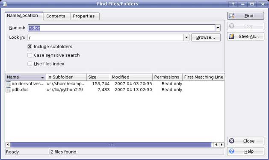Click into the Named text field
Image resolution: width=269 pixels, height=160 pixels.
tap(121, 28)
